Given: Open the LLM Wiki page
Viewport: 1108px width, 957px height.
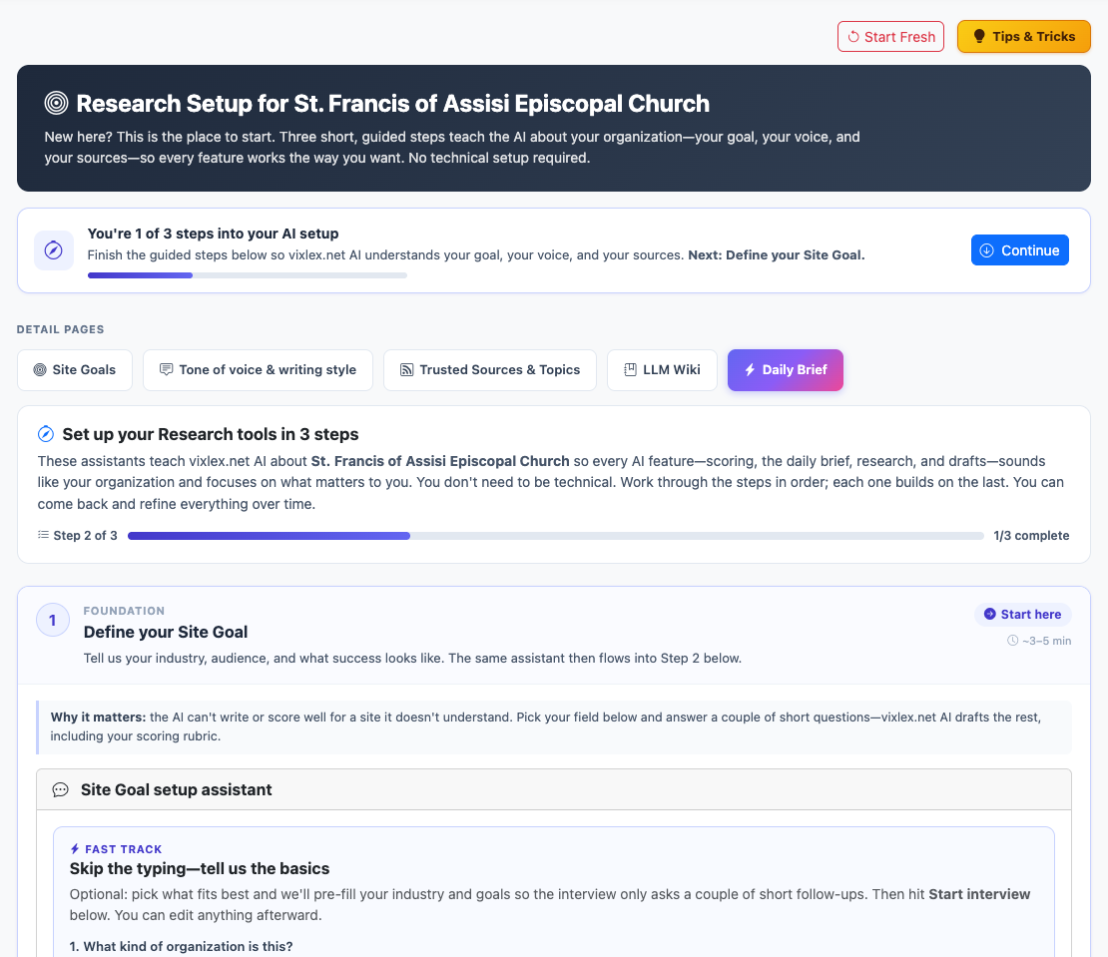Looking at the screenshot, I should point(662,370).
